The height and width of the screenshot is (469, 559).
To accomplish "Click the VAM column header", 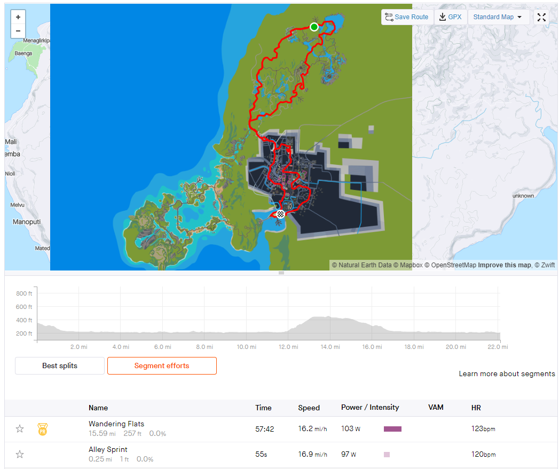I will (436, 408).
